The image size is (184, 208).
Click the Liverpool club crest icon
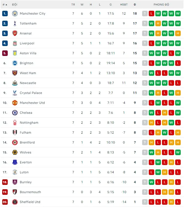[15, 43]
